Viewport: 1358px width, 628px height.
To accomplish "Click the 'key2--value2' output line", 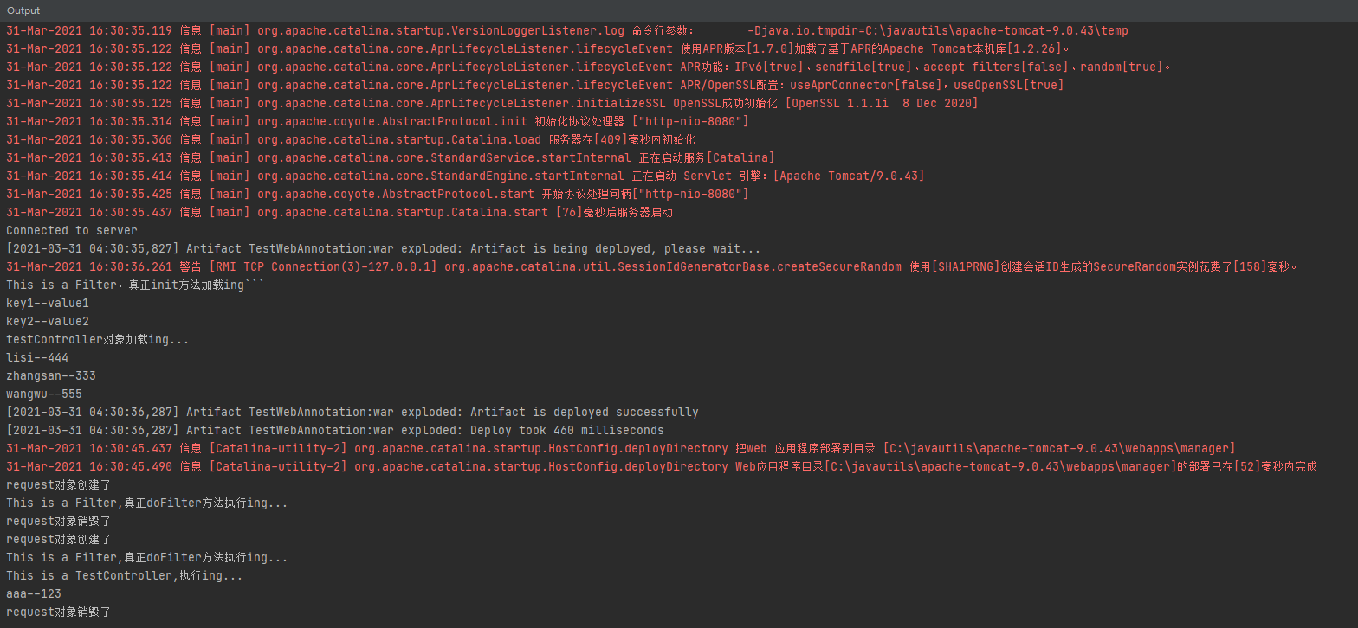I will point(48,321).
